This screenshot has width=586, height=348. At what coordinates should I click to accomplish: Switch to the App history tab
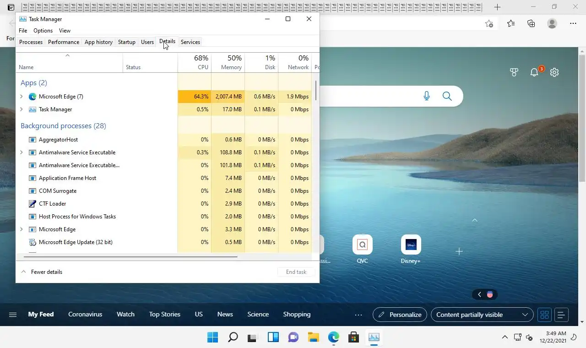[98, 42]
